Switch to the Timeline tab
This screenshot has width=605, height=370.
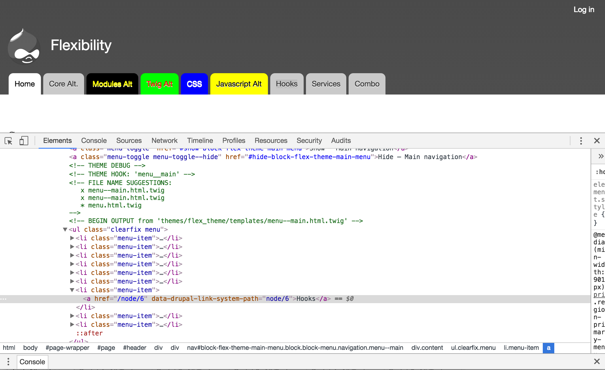pos(200,141)
